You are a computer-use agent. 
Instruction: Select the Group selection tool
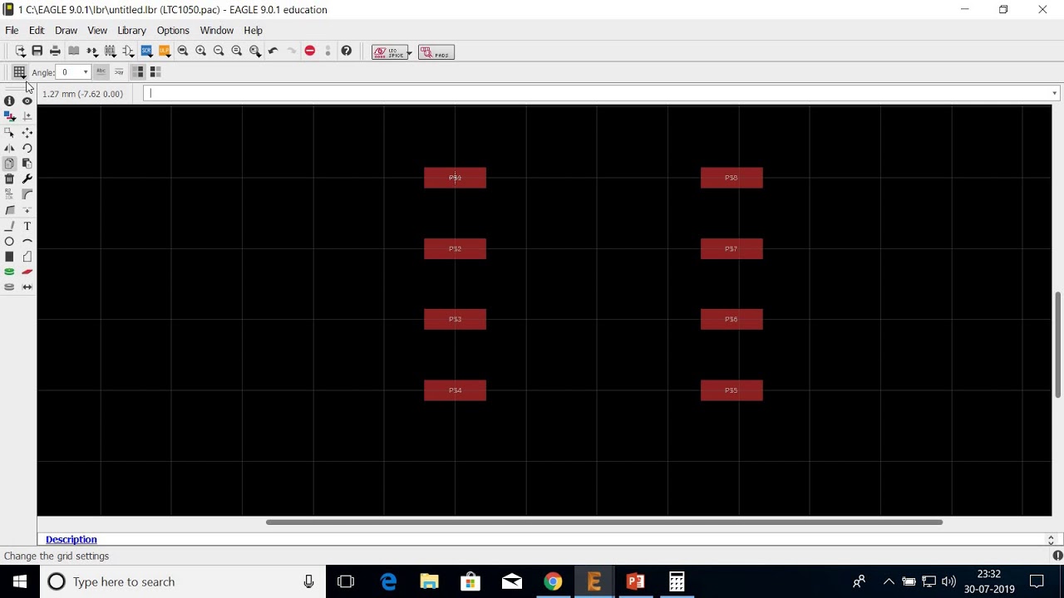click(9, 132)
